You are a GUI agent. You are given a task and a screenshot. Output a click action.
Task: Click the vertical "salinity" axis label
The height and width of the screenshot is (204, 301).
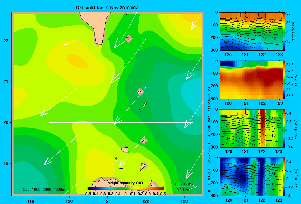tap(296, 80)
